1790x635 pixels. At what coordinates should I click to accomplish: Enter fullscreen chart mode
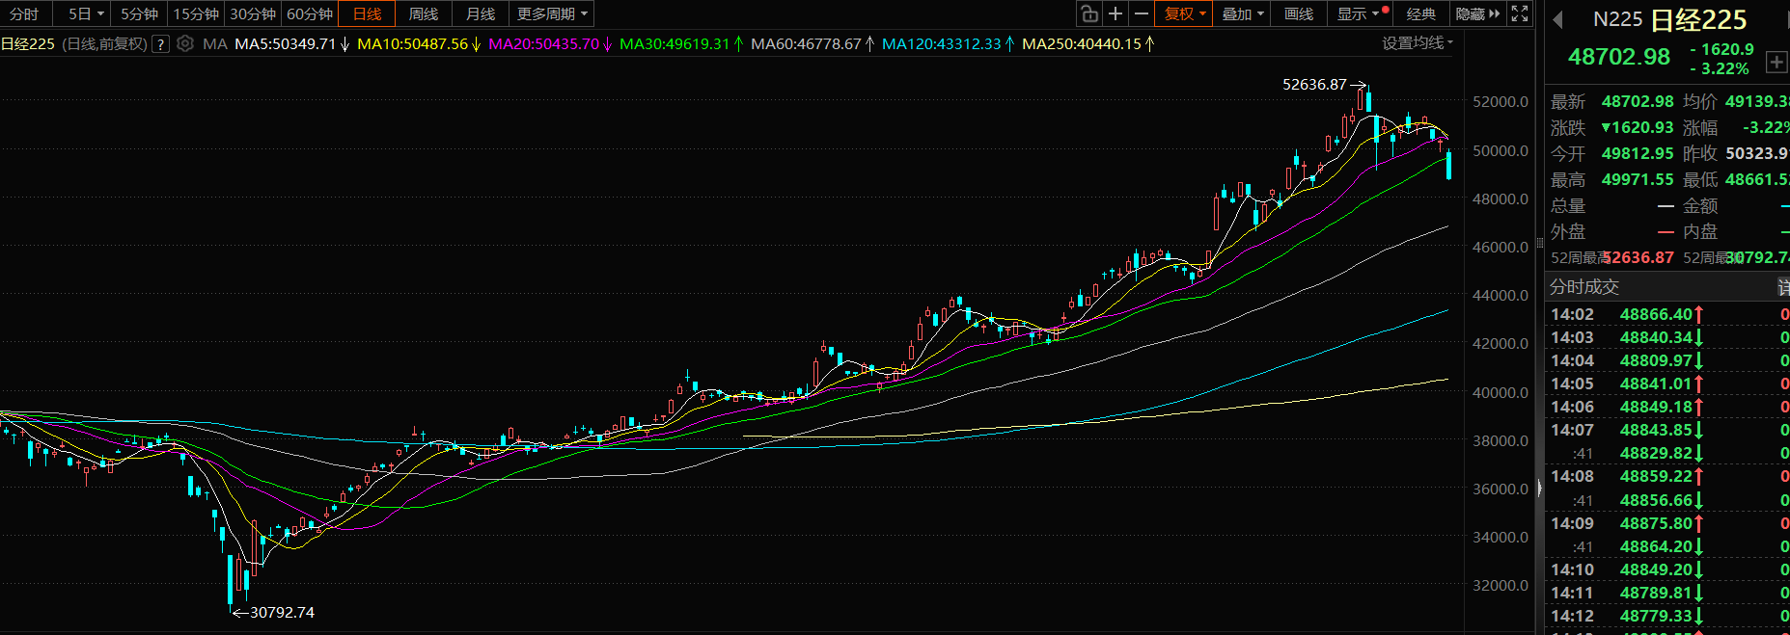click(1520, 13)
